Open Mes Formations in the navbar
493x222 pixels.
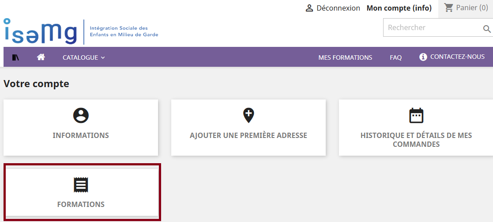pyautogui.click(x=345, y=57)
